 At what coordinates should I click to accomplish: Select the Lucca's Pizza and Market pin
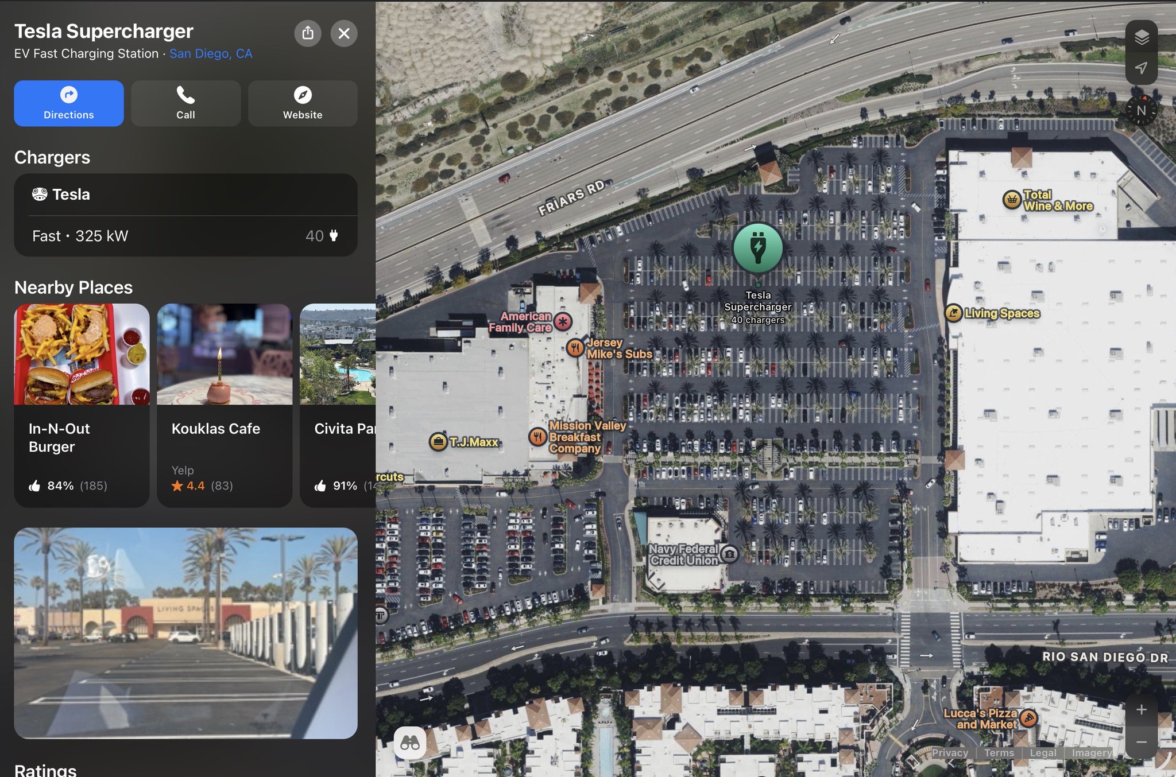(1028, 718)
